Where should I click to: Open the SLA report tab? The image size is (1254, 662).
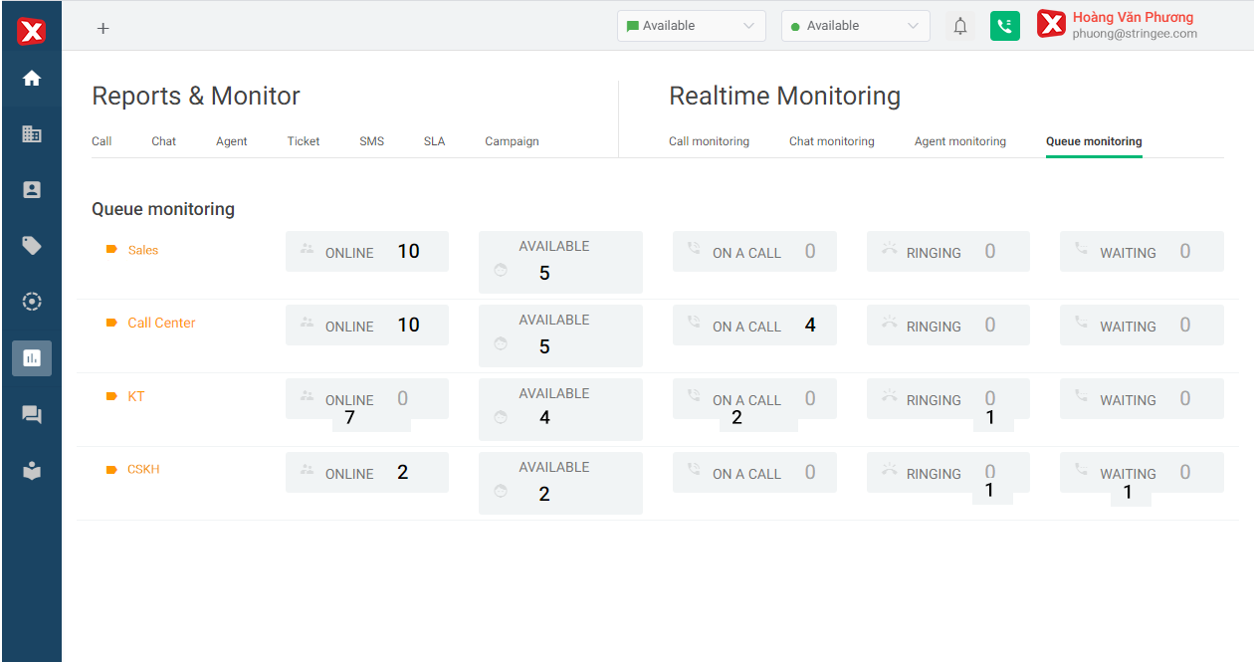point(434,141)
